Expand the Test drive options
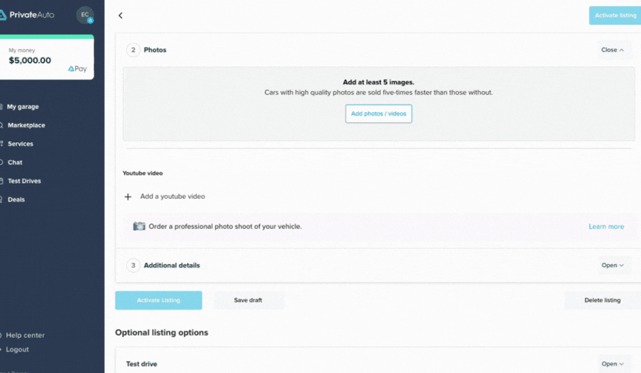This screenshot has width=641, height=373. pos(612,364)
